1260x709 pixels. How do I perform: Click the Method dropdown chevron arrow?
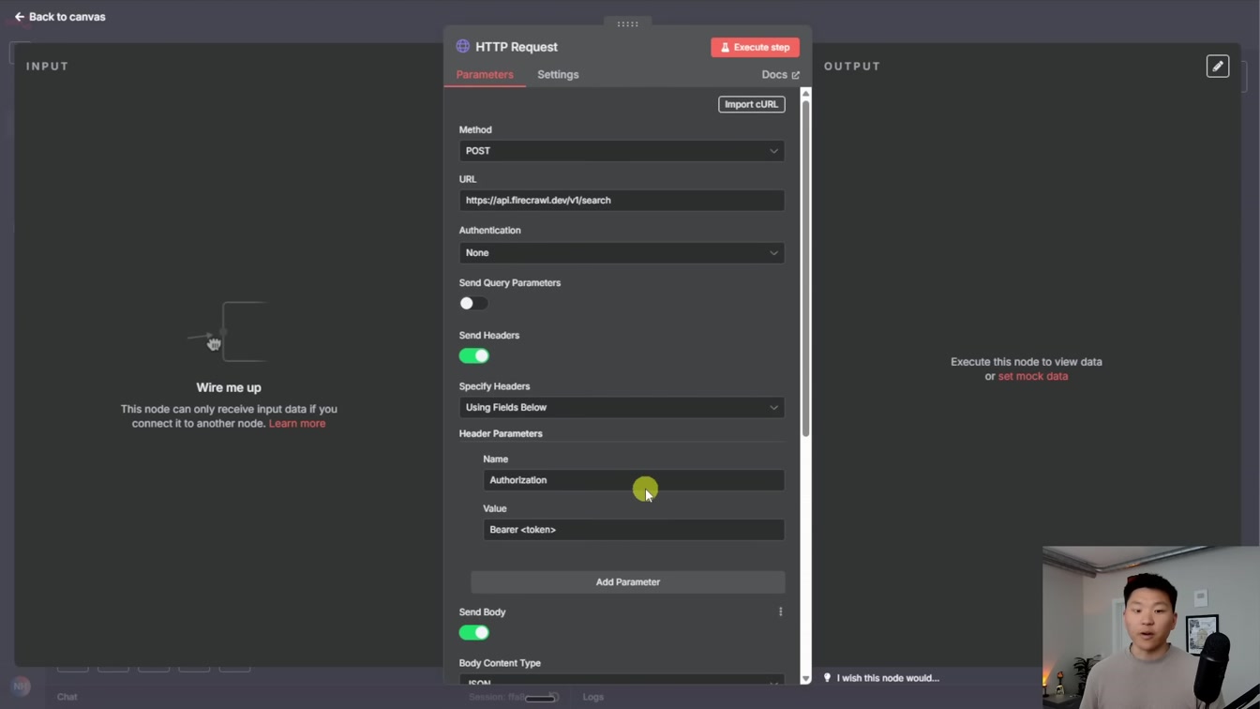(773, 151)
